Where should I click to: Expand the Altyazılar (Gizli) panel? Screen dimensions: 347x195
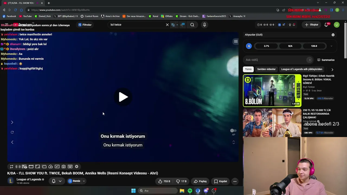[333, 35]
